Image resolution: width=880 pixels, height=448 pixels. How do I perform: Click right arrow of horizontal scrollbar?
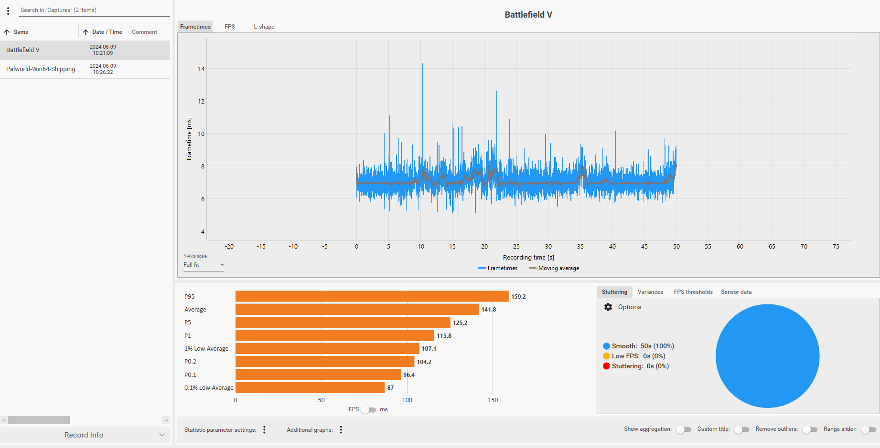[166, 420]
